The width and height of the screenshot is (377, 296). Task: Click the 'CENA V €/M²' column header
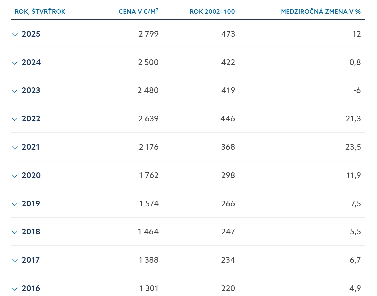coord(138,12)
